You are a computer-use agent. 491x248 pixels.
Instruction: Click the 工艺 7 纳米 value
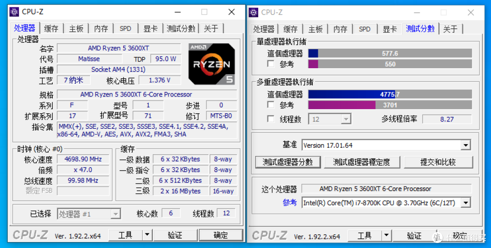pyautogui.click(x=74, y=80)
